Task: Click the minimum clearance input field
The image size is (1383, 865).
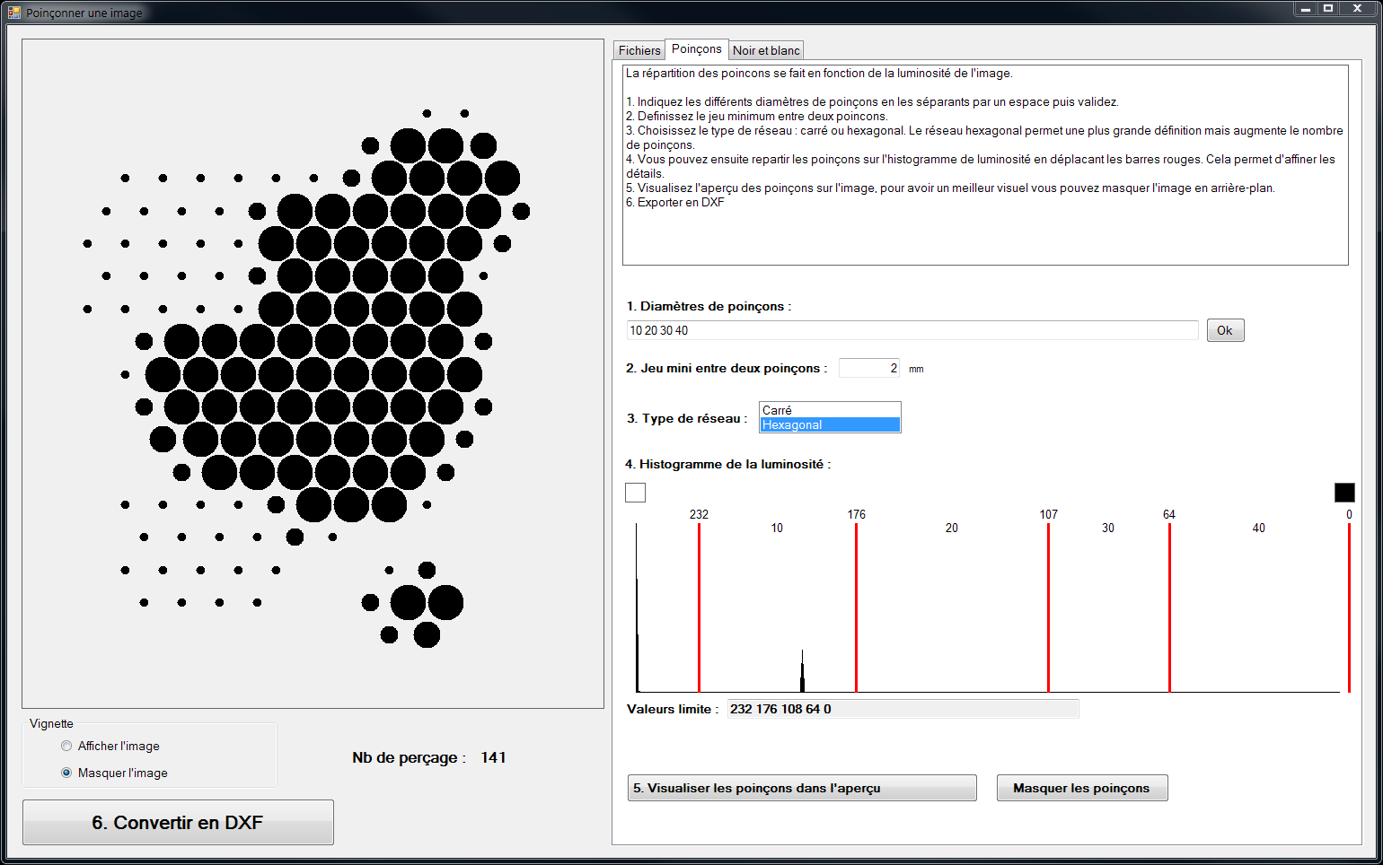Action: tap(868, 368)
